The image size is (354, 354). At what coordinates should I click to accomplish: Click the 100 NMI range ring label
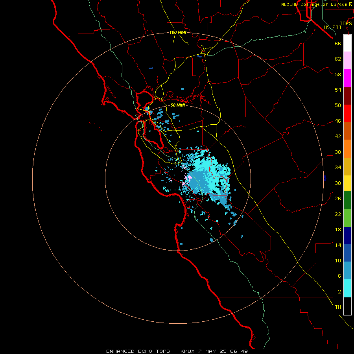[x=178, y=32]
